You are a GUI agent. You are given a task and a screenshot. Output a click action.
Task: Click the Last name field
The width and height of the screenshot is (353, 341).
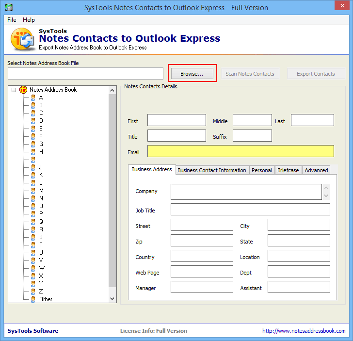[x=312, y=120]
